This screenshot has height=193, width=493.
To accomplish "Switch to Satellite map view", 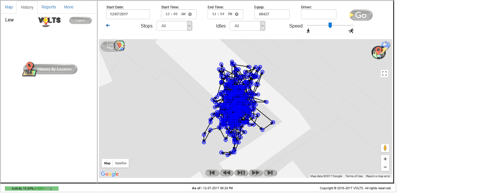I will point(121,163).
